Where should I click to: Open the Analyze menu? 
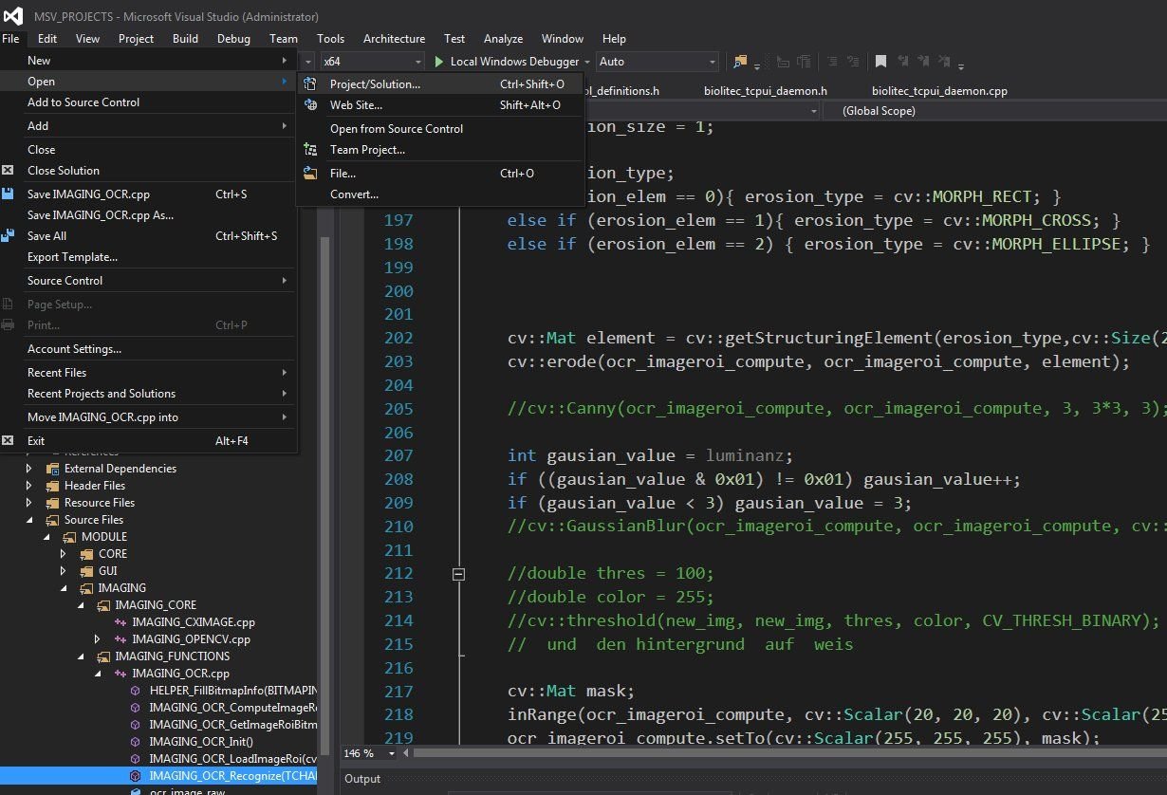[503, 39]
